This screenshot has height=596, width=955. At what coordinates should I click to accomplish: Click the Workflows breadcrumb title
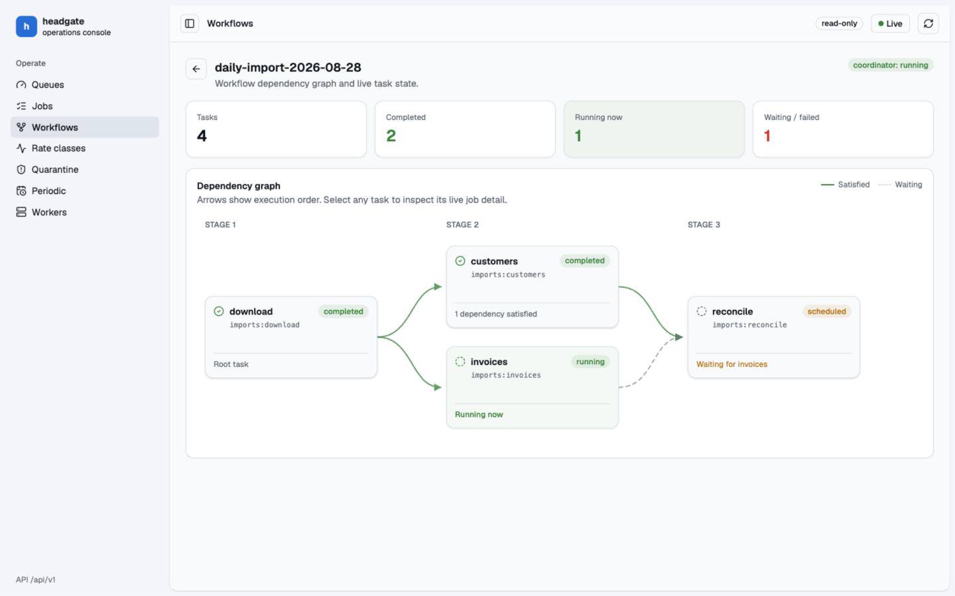click(x=230, y=24)
